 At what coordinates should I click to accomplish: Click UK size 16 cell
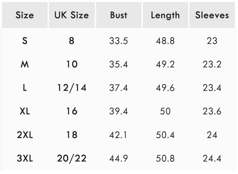coord(72,111)
